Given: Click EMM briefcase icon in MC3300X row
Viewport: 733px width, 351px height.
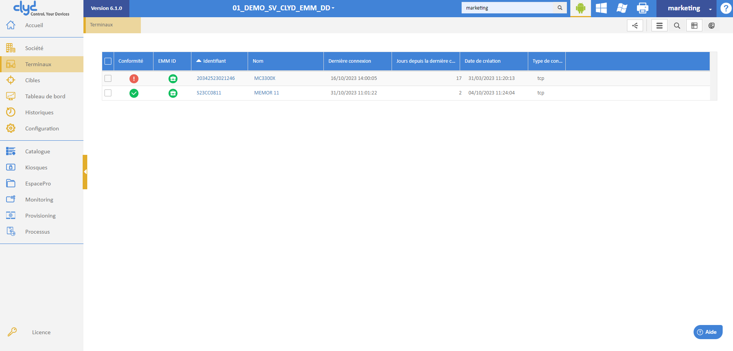Looking at the screenshot, I should point(173,79).
